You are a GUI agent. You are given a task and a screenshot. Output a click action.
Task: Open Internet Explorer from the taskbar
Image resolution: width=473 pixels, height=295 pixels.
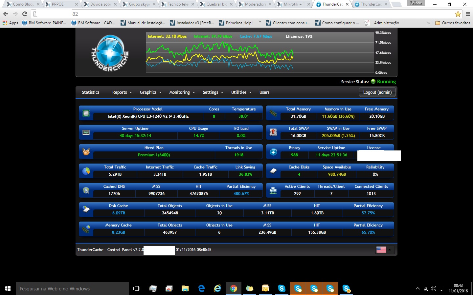(217, 288)
